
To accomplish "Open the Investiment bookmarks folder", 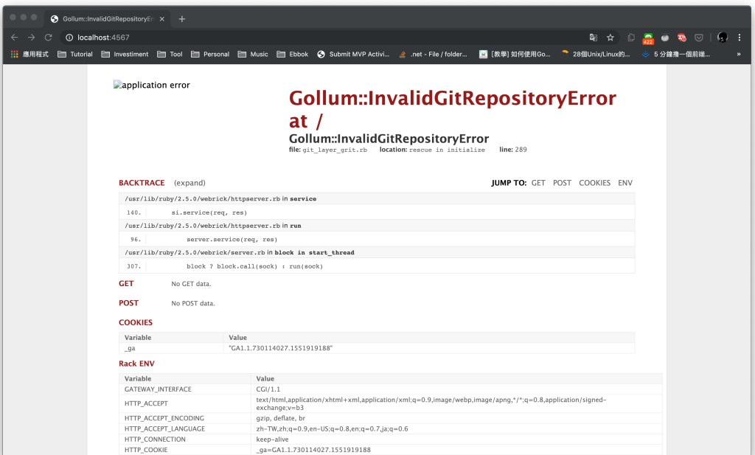I will coord(125,55).
